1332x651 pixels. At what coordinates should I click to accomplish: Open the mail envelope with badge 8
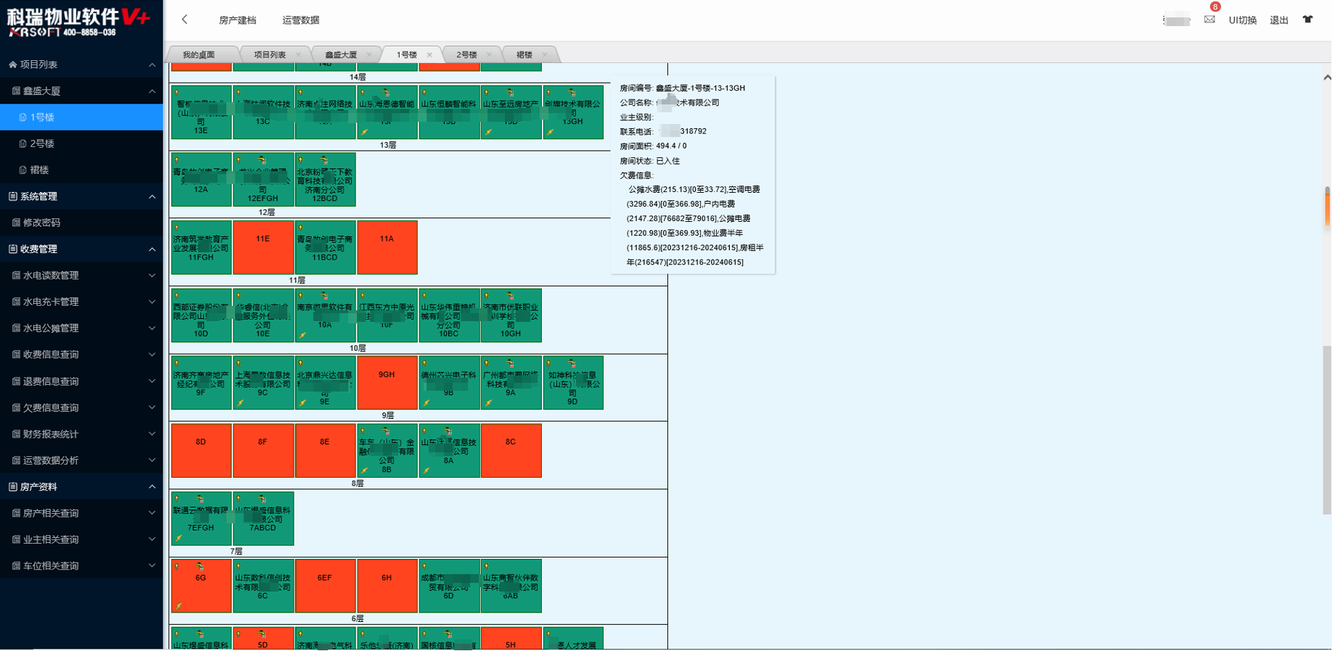tap(1209, 20)
